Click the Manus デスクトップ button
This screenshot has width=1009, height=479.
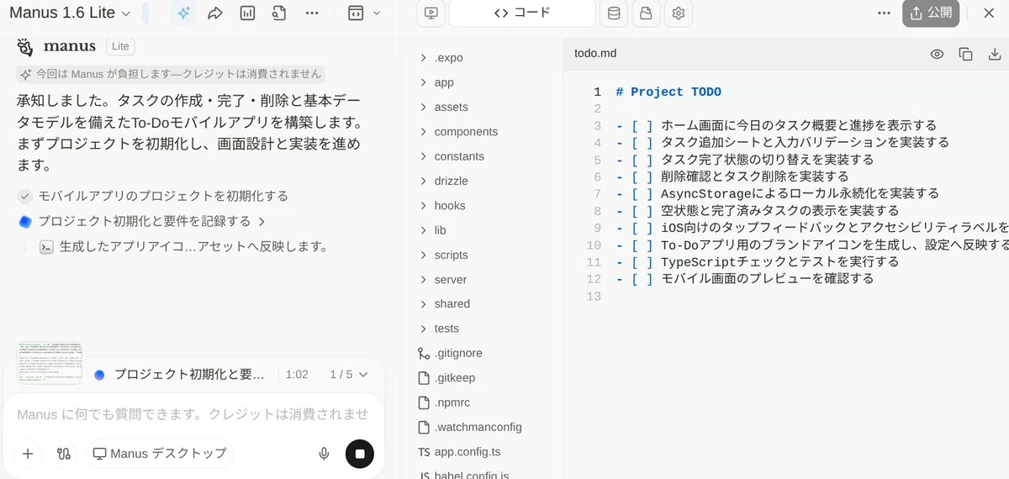[x=160, y=454]
